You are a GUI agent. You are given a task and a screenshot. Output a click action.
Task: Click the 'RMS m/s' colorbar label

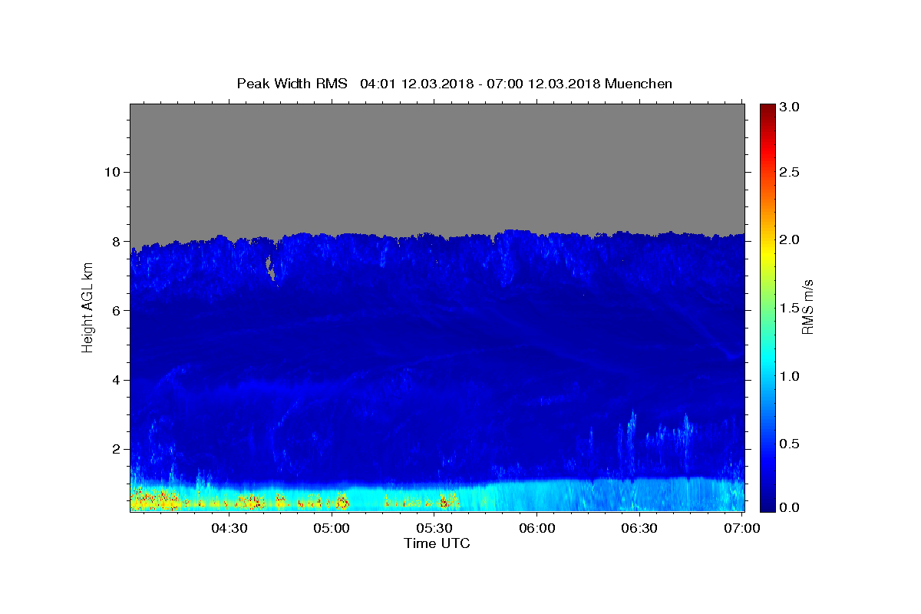pos(807,307)
